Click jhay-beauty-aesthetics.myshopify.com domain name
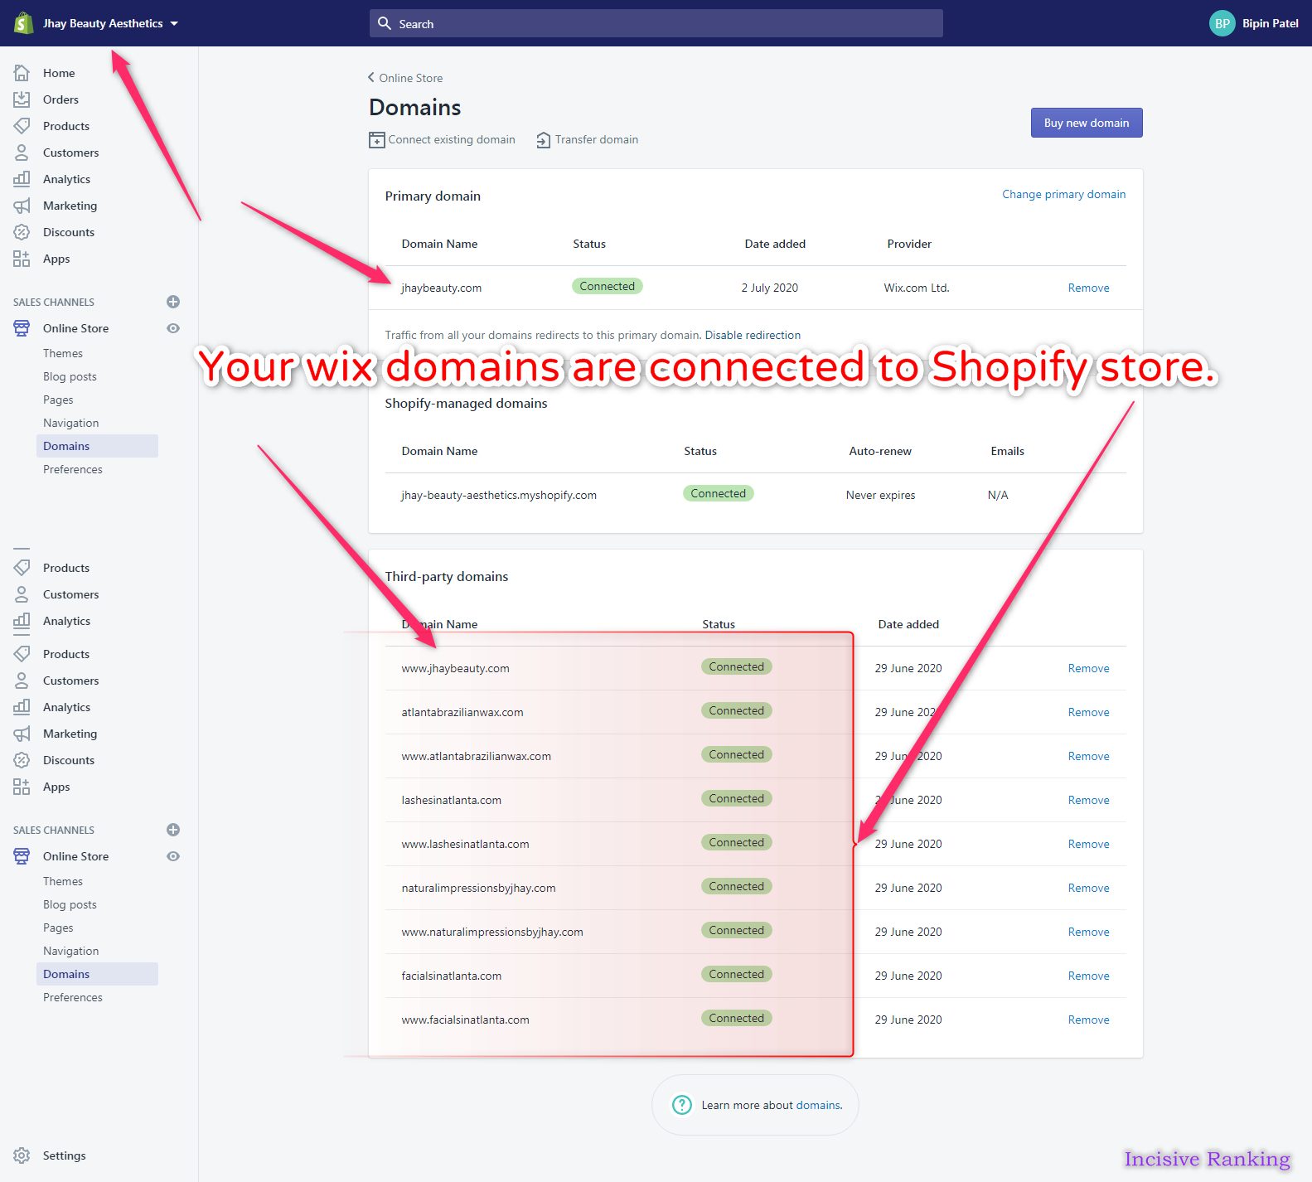 [499, 495]
